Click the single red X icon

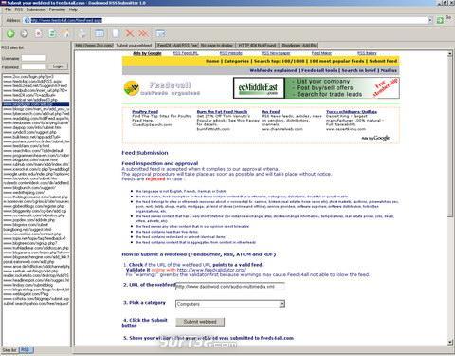pyautogui.click(x=130, y=33)
